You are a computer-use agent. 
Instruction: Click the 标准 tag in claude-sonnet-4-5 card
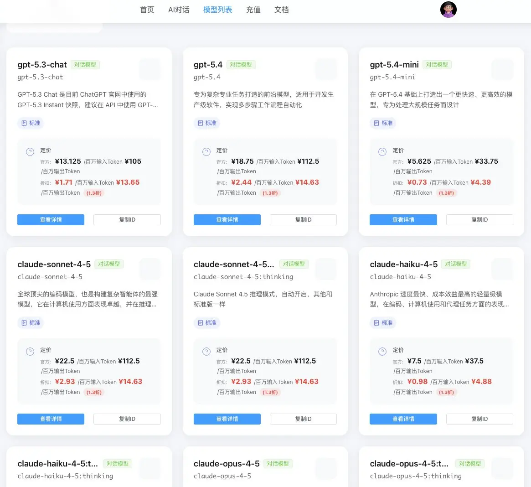tap(31, 323)
